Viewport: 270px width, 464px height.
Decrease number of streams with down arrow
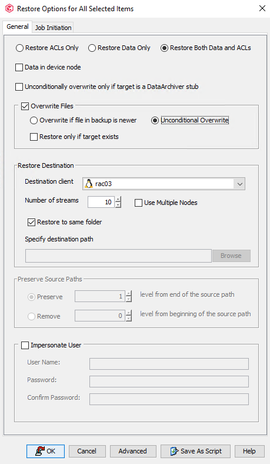(118, 205)
